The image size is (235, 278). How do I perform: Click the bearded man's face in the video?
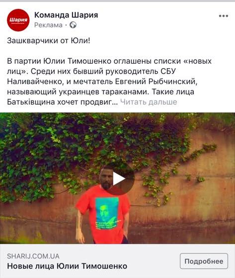click(106, 179)
